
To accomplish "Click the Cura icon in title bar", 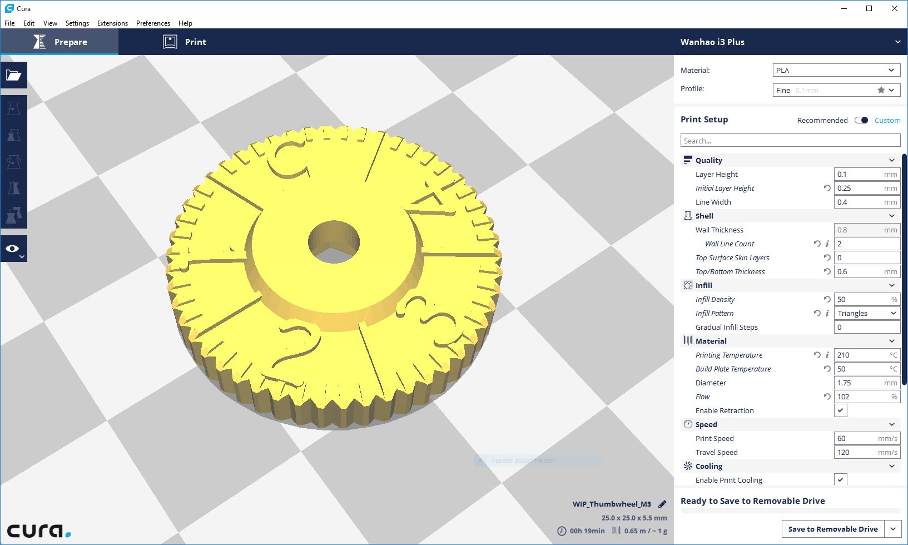I will pos(9,8).
